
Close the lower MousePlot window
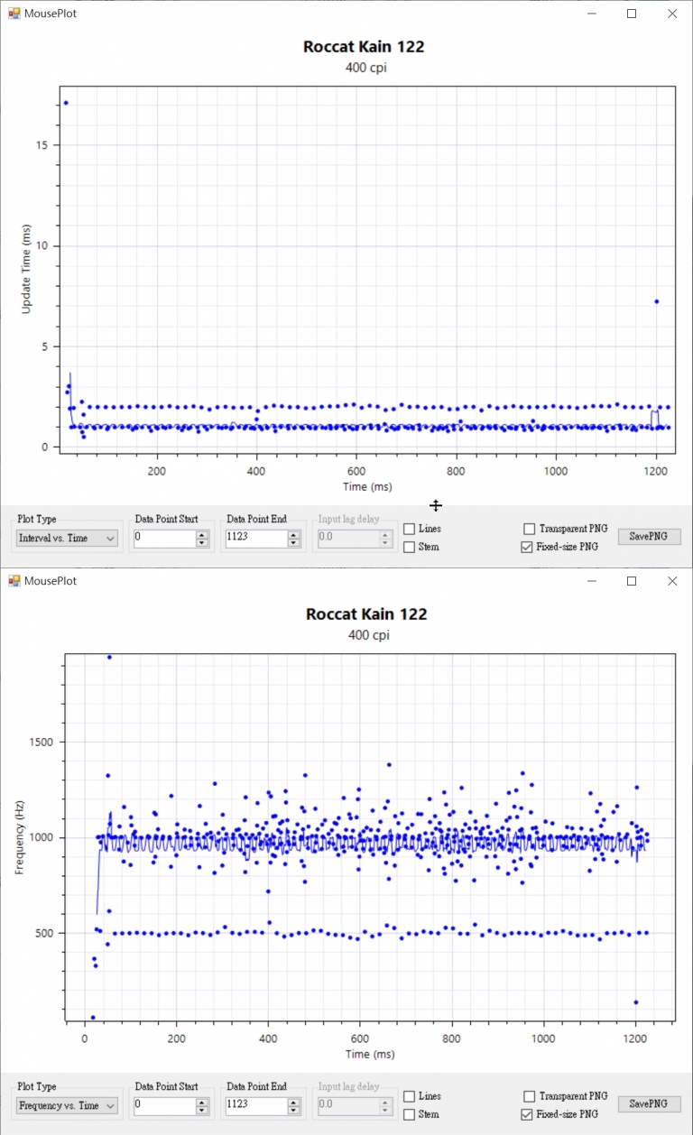(x=672, y=581)
